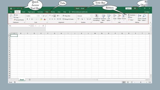Toggle Bold formatting
160x90 pixels.
point(27,19)
